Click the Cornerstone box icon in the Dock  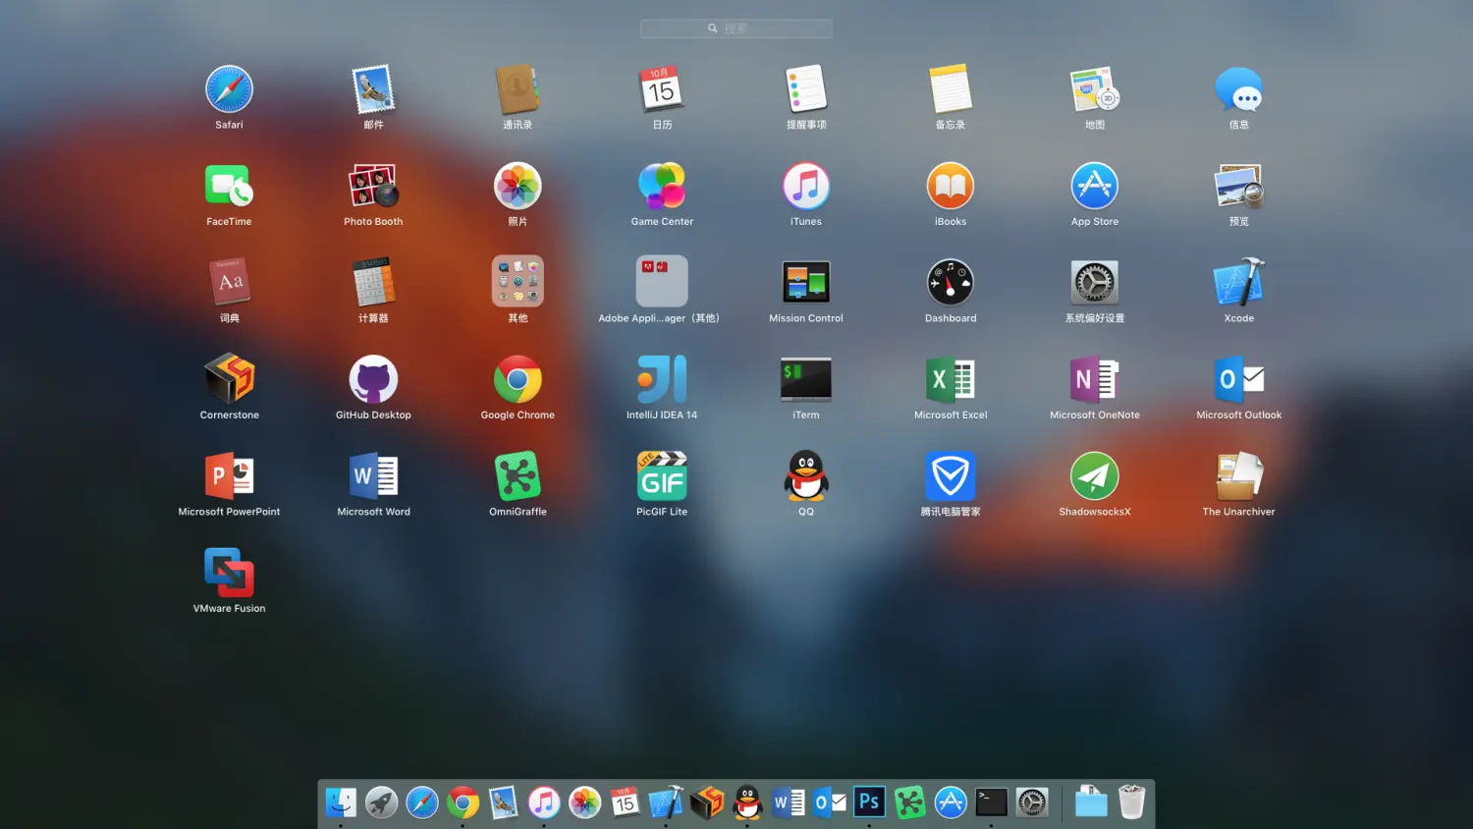pyautogui.click(x=706, y=802)
